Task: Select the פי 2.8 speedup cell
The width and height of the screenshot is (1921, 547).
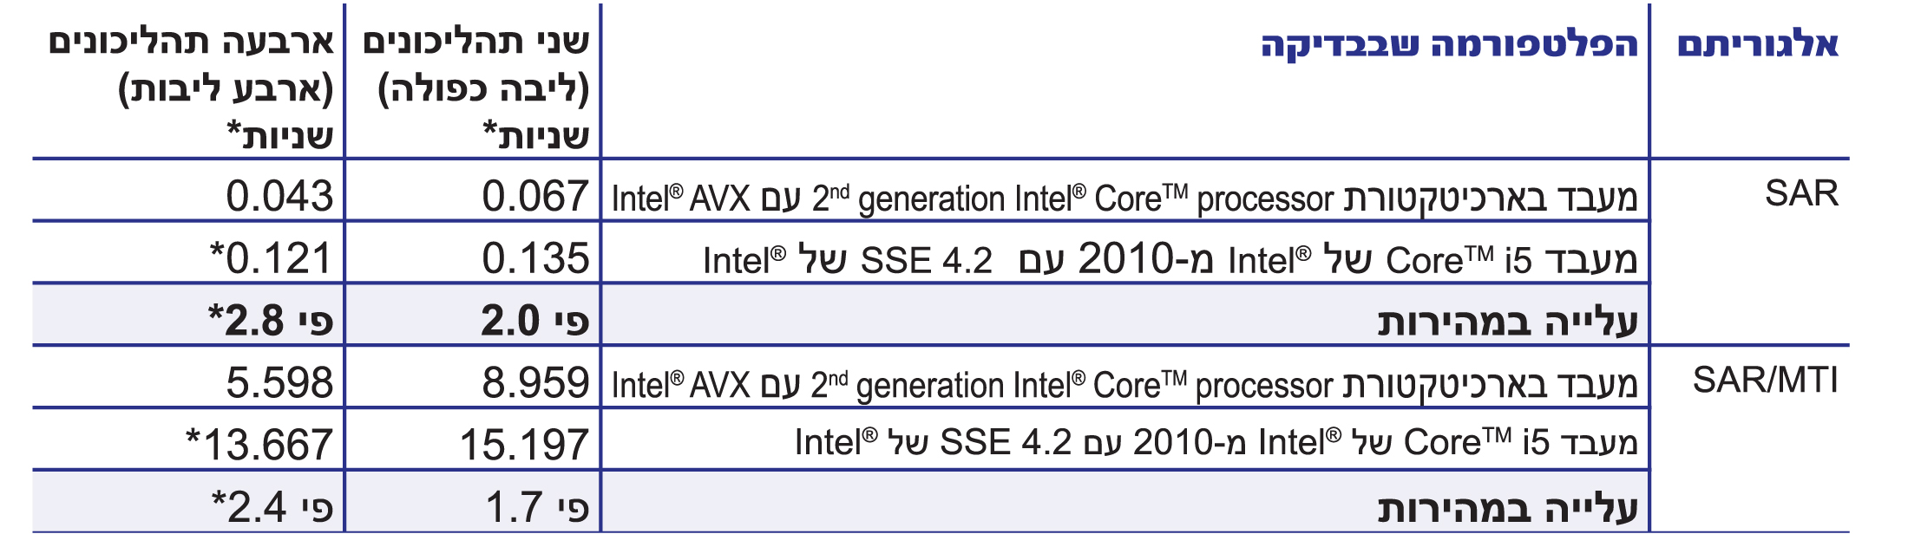Action: tap(271, 321)
